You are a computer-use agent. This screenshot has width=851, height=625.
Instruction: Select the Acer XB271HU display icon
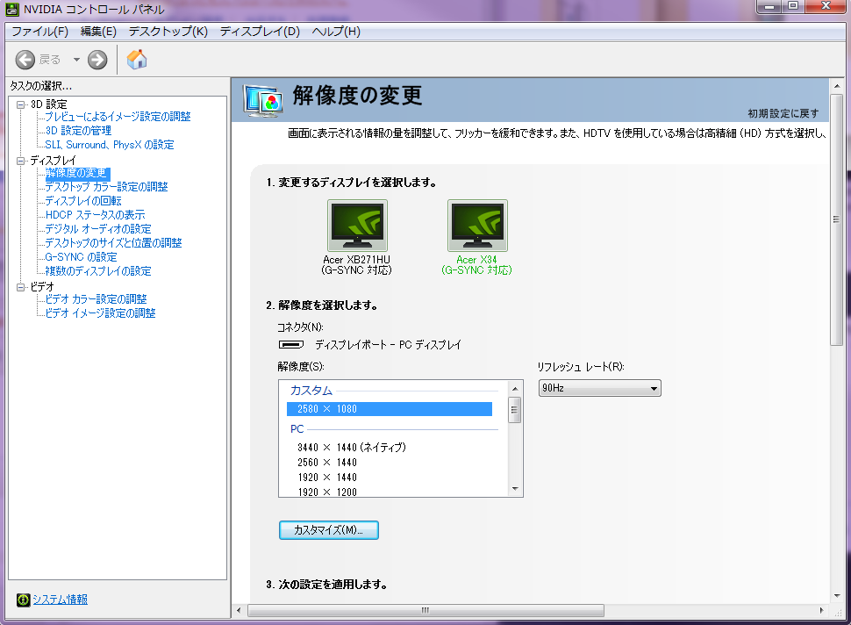357,226
